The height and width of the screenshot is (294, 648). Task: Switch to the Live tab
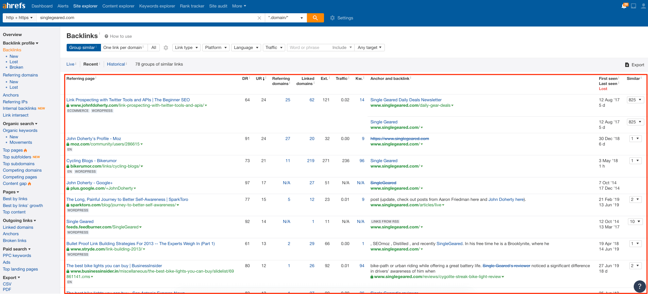(x=70, y=64)
